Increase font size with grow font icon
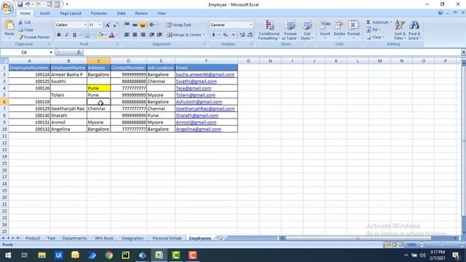This screenshot has width=466, height=262. coord(108,25)
